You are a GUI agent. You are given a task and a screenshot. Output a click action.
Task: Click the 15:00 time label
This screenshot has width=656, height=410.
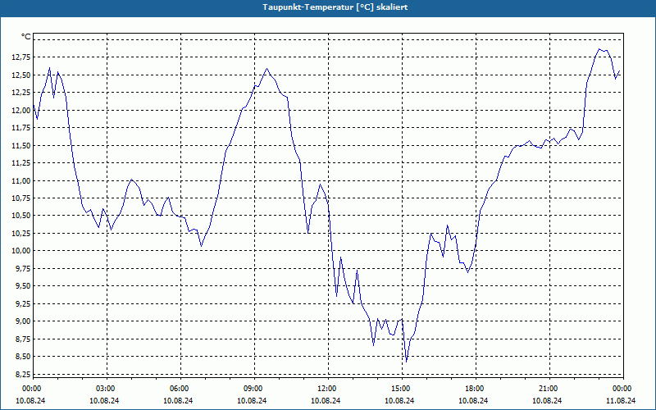[x=400, y=389]
